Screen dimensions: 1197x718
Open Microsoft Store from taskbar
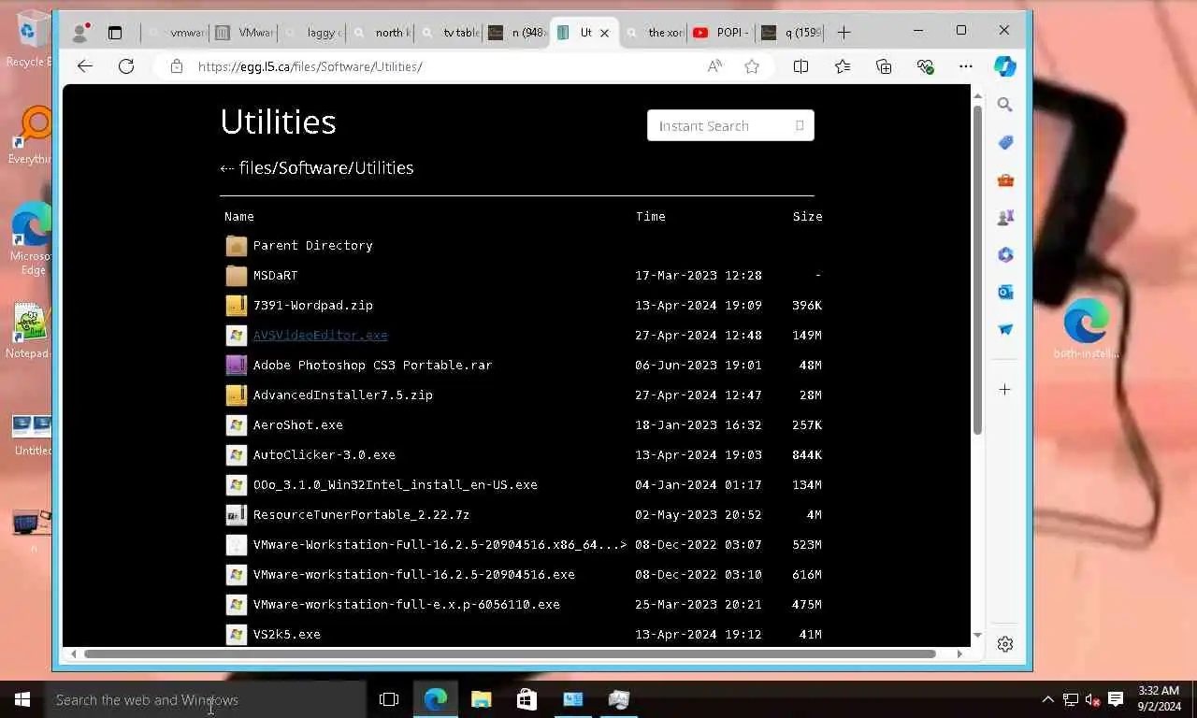coord(526,699)
